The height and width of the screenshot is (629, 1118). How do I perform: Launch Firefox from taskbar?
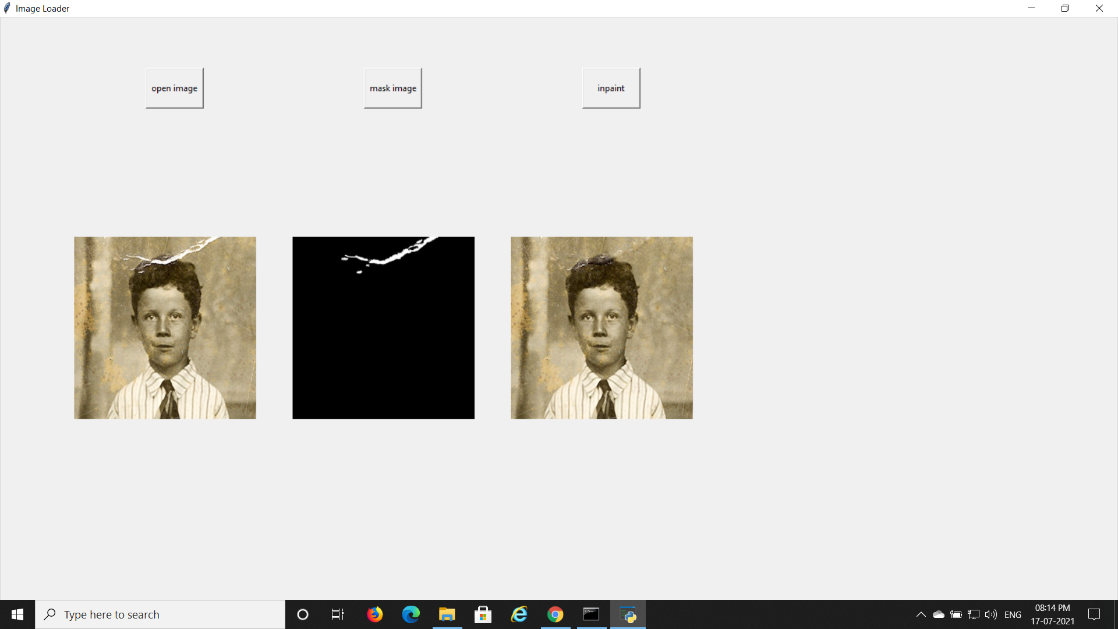pyautogui.click(x=375, y=614)
